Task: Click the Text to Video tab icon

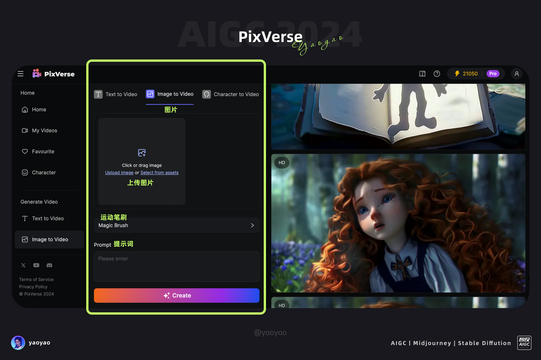Action: (x=98, y=94)
